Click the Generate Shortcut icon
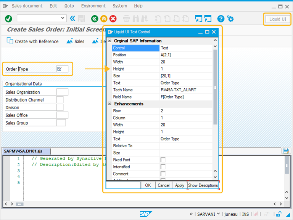This screenshot has height=220, width=293. click(x=208, y=19)
